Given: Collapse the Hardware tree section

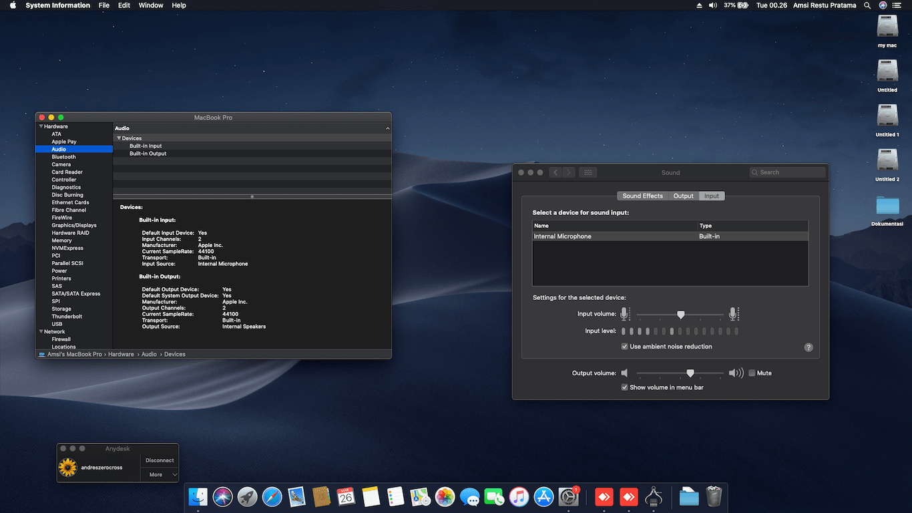Looking at the screenshot, I should pyautogui.click(x=41, y=126).
